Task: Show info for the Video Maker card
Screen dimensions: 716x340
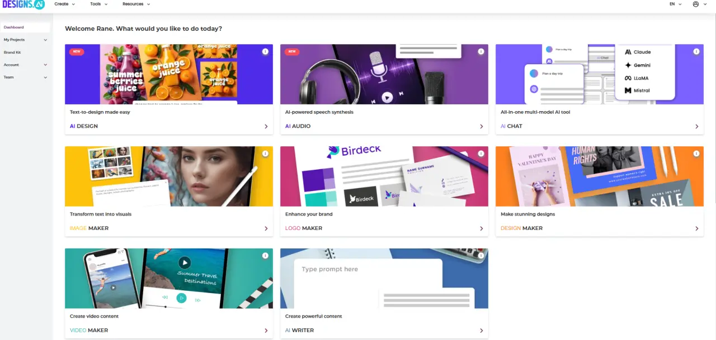Action: (265, 256)
